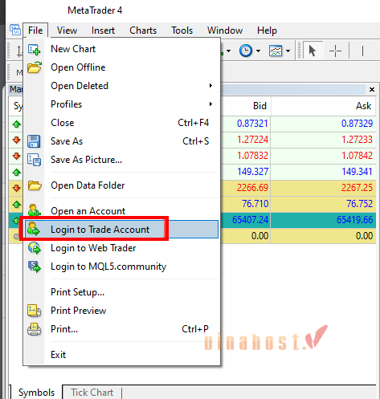The width and height of the screenshot is (380, 399).
Task: Click the Templates toolbar icon
Action: point(276,51)
